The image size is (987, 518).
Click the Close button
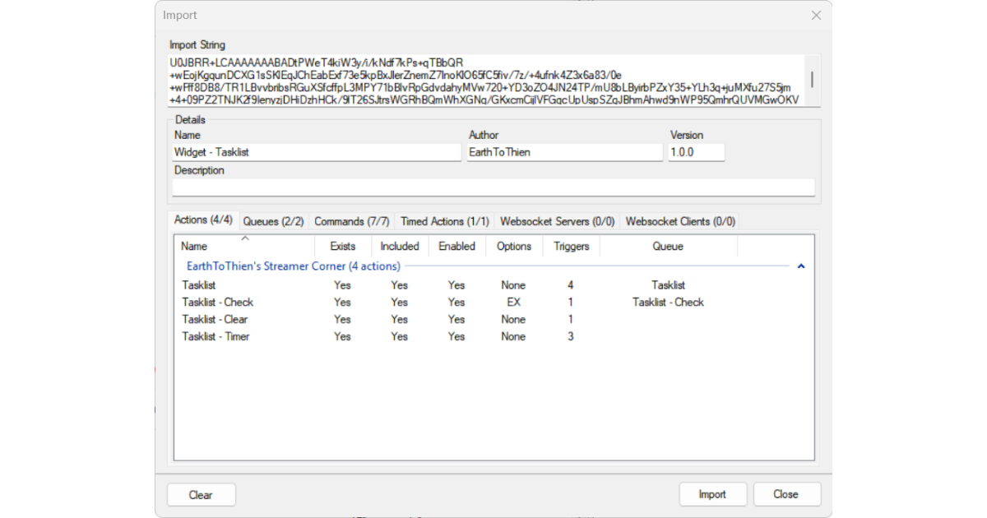pyautogui.click(x=785, y=494)
